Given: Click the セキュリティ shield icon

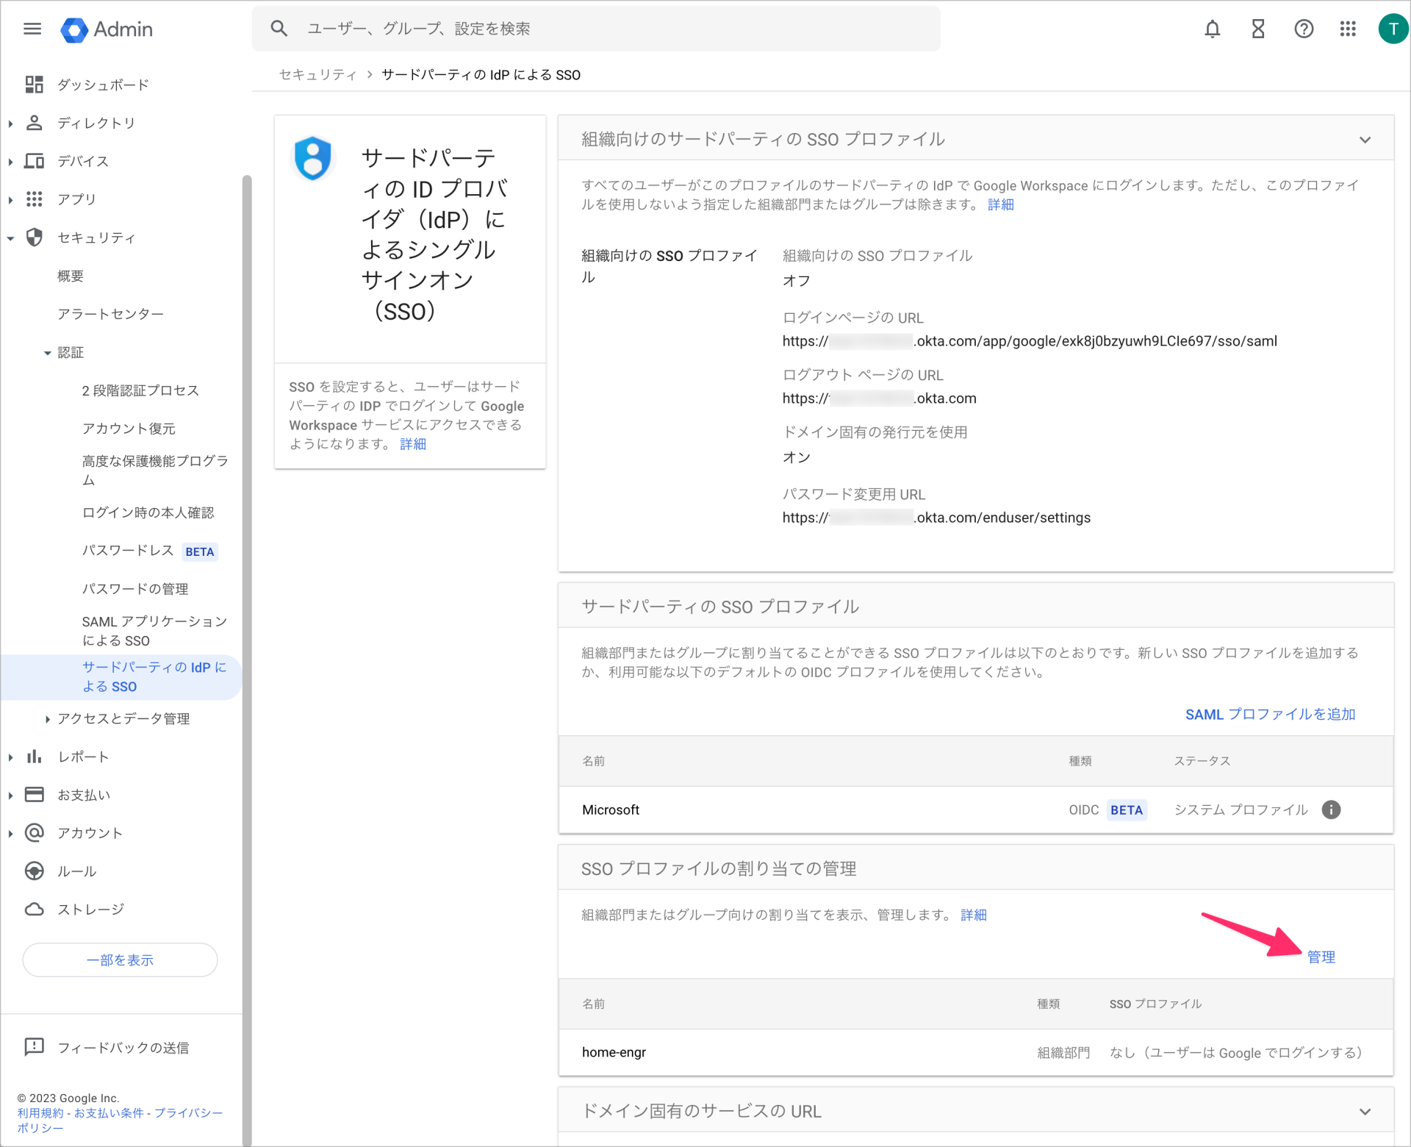Looking at the screenshot, I should pyautogui.click(x=34, y=237).
